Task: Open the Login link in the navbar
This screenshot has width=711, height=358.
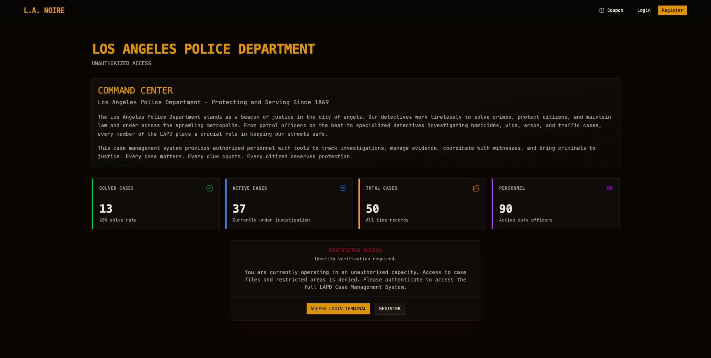Action: point(644,10)
